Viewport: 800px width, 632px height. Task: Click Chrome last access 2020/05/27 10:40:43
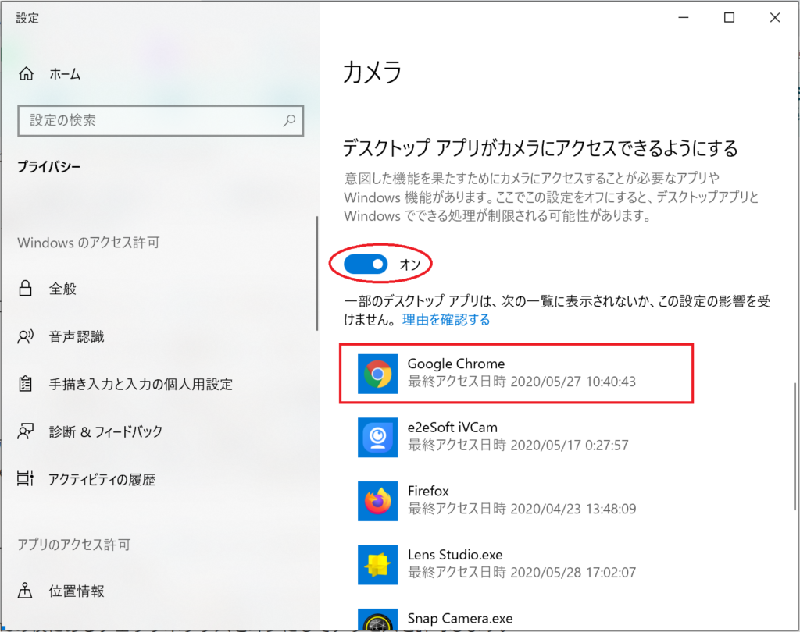click(521, 382)
